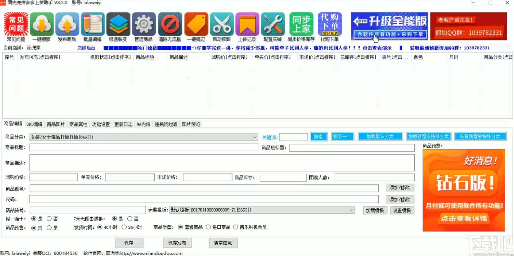Screen dimensions: 514x256
Task: Click the 保存发布 button
Action: pos(177,243)
